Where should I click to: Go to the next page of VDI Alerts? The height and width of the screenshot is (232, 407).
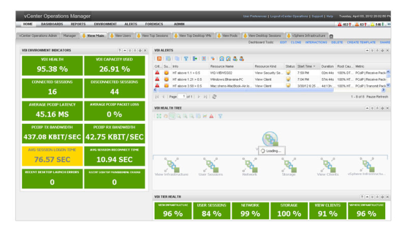pos(199,97)
